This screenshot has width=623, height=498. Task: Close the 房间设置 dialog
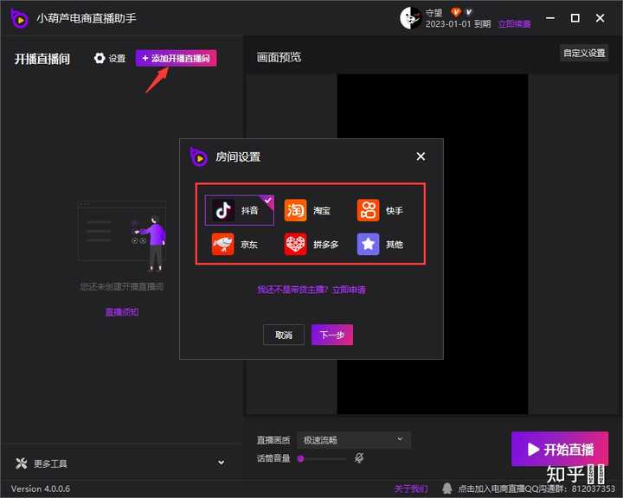[421, 156]
